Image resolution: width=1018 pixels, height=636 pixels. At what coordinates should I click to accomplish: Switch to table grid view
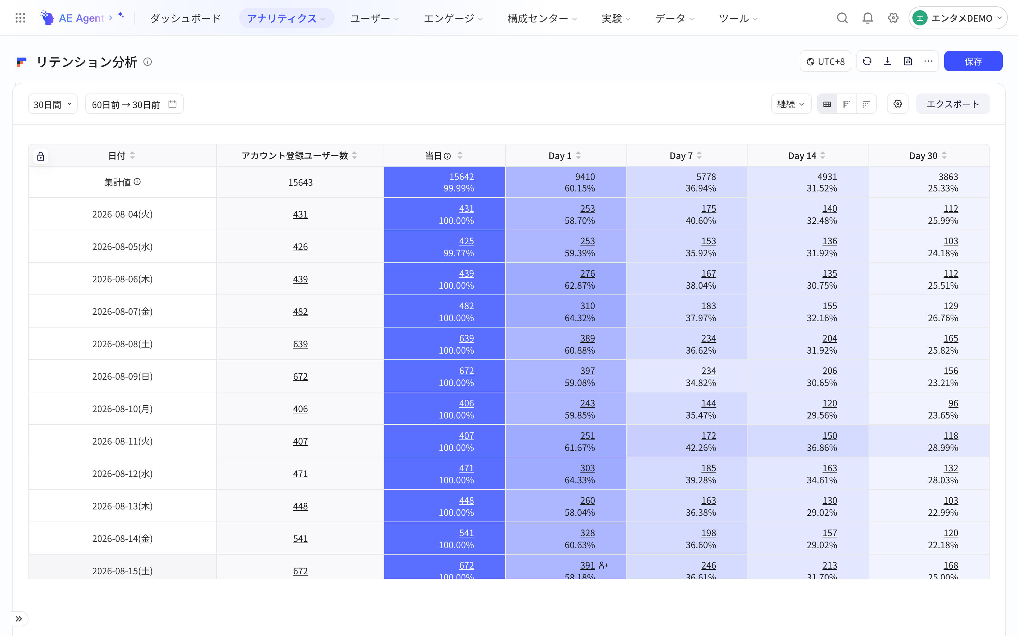click(827, 104)
